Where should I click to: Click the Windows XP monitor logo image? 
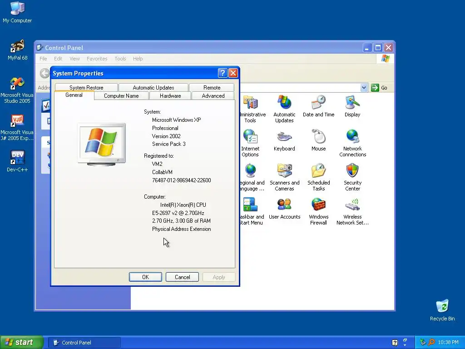[x=101, y=144]
